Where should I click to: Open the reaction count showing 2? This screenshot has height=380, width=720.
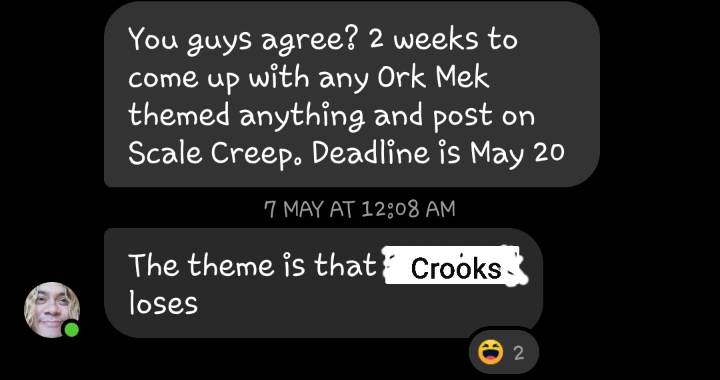pyautogui.click(x=519, y=353)
